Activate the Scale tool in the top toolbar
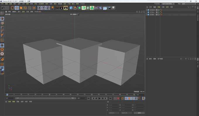The image size is (199, 116). coord(21,8)
